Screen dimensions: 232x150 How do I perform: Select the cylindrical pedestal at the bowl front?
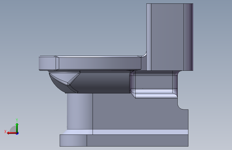80,111
